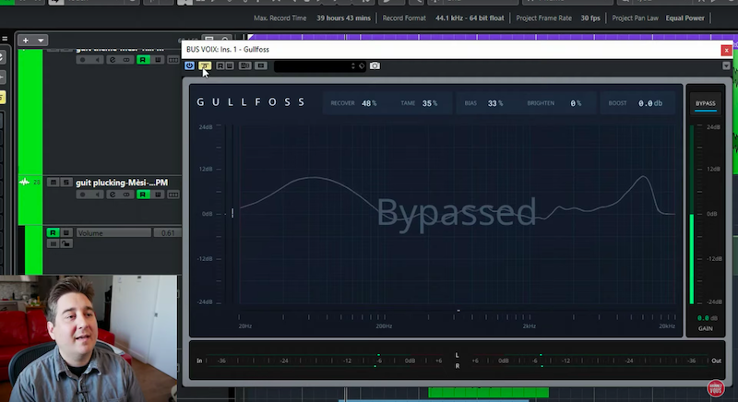738x402 pixels.
Task: Toggle Read automation on guit plucking track
Action: [143, 195]
